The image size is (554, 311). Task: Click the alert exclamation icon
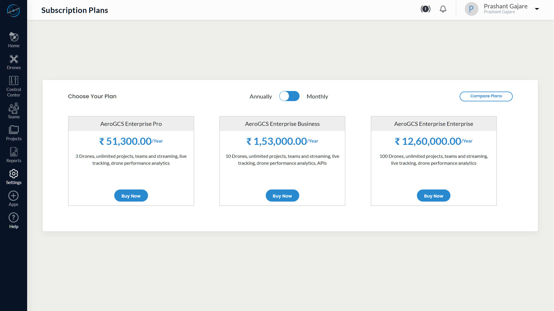point(426,9)
